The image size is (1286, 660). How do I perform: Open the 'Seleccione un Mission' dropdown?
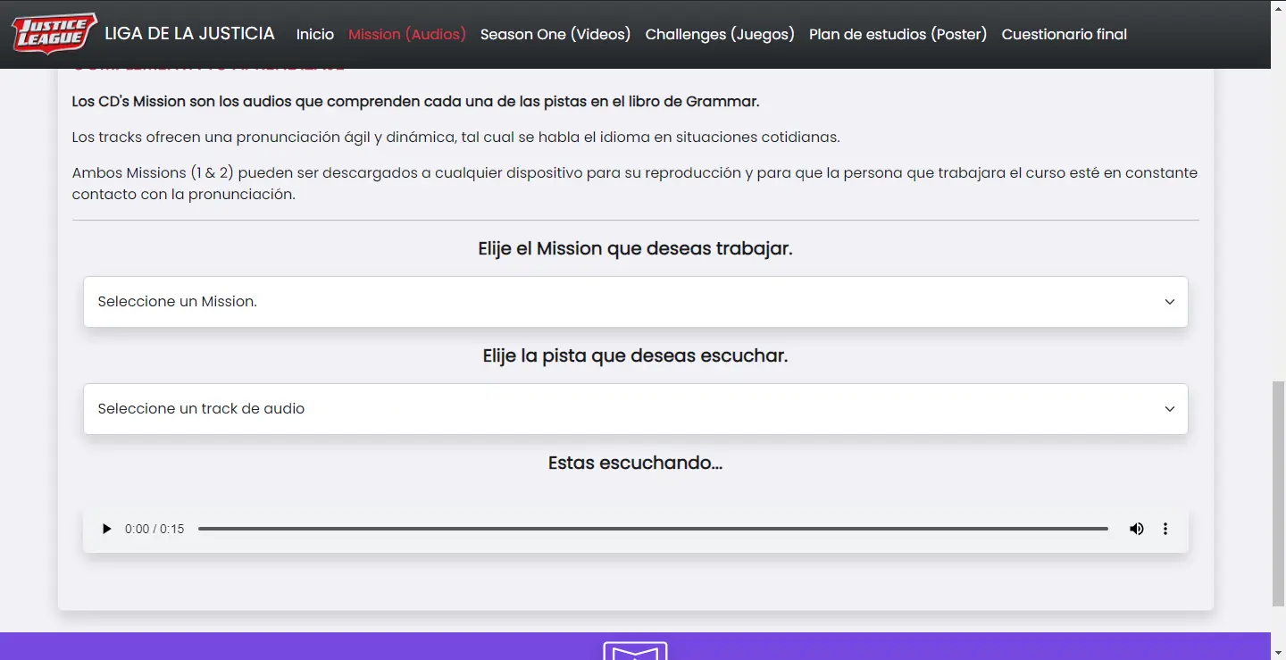[625, 302]
